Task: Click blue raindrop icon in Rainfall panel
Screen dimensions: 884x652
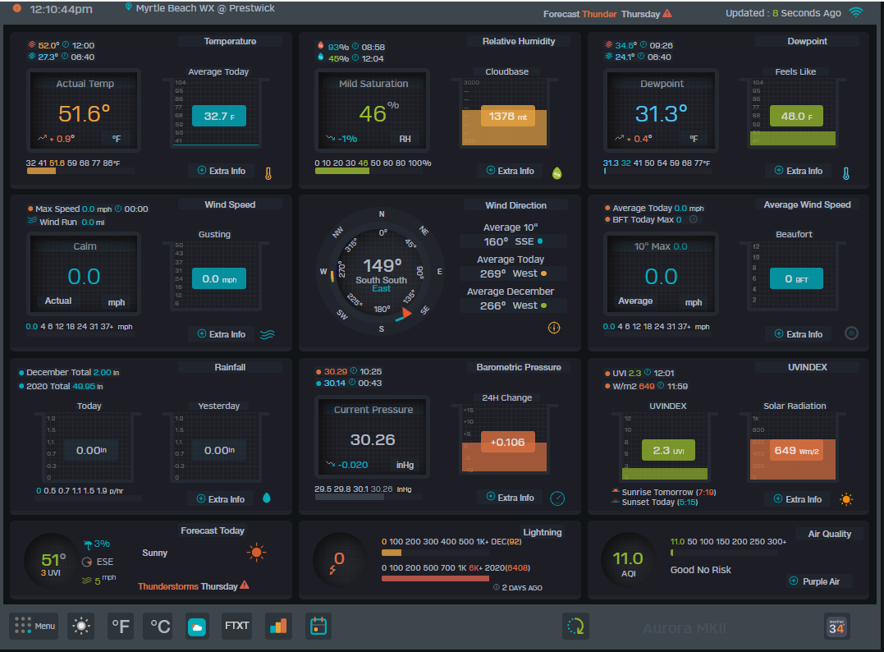Action: 267,498
